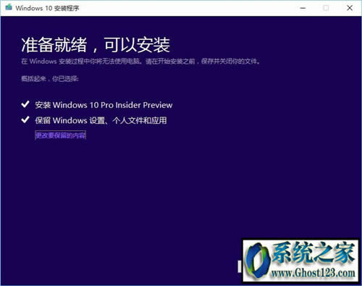362x286 pixels.
Task: Open the link 更改要保留的内容
Action: click(60, 135)
